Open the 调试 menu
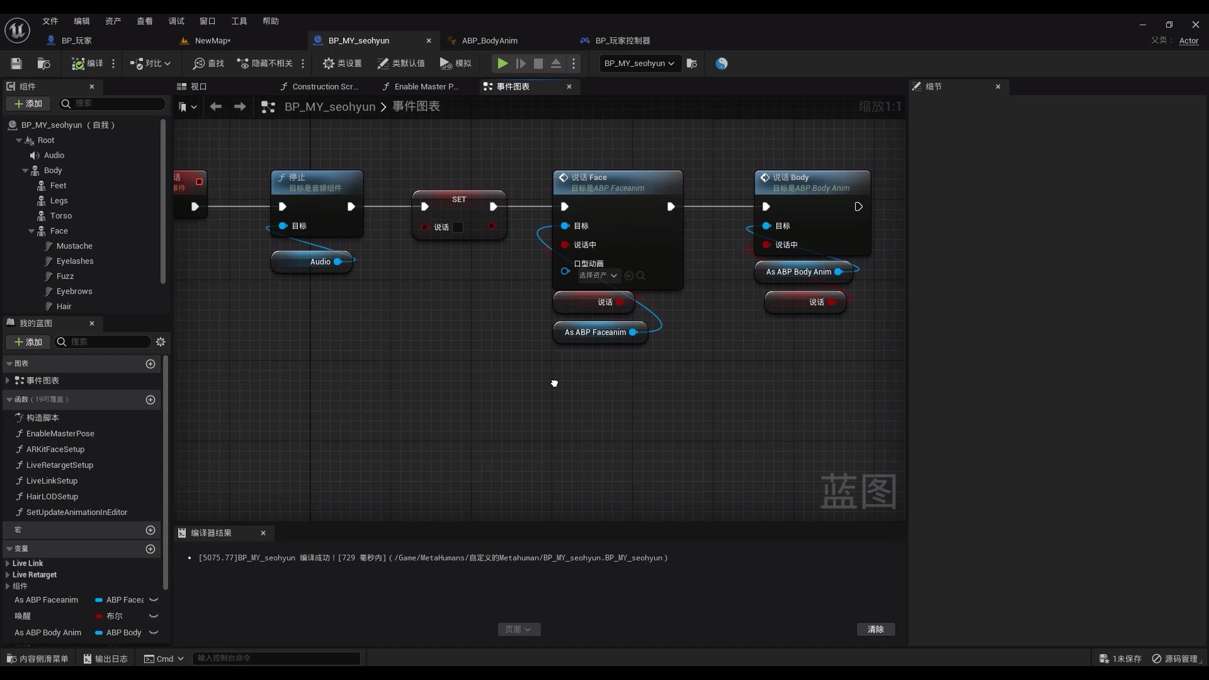Image resolution: width=1209 pixels, height=680 pixels. point(176,21)
